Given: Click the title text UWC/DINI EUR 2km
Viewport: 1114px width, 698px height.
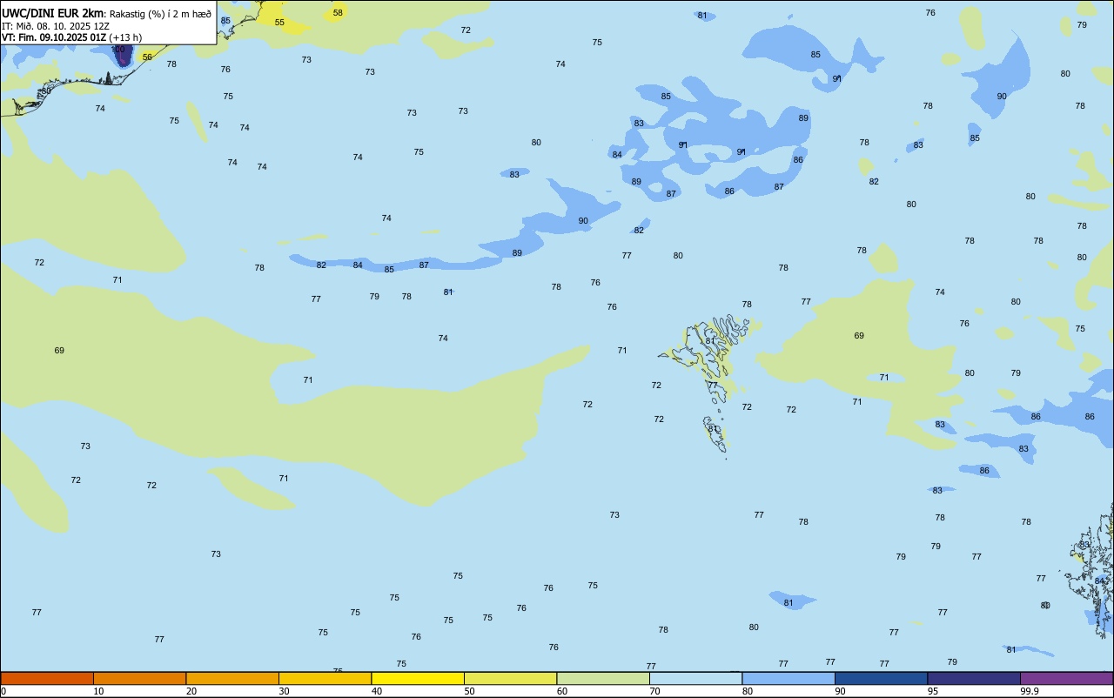Looking at the screenshot, I should (x=53, y=13).
